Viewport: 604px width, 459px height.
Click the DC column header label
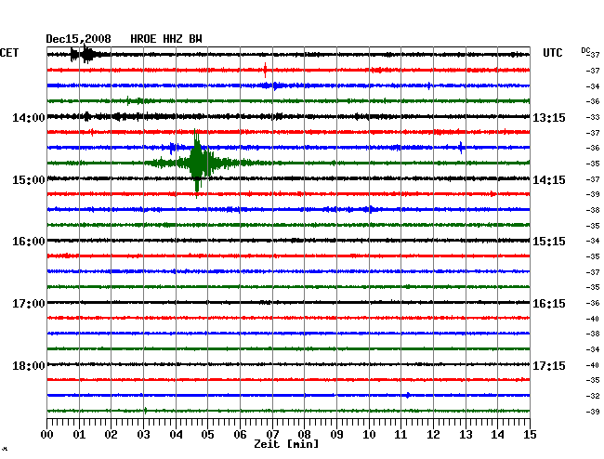pos(585,50)
